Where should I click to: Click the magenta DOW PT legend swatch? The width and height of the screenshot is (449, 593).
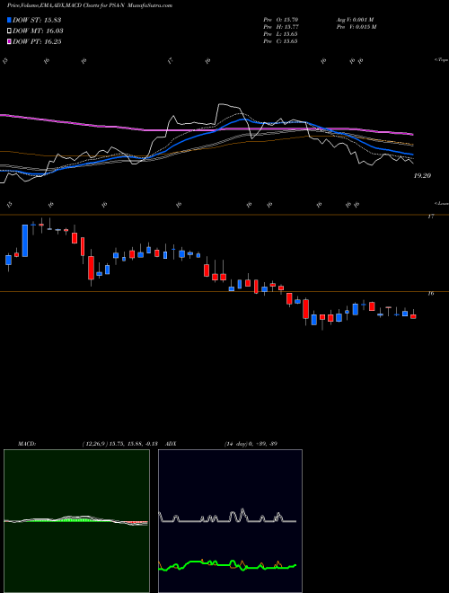pyautogui.click(x=10, y=41)
